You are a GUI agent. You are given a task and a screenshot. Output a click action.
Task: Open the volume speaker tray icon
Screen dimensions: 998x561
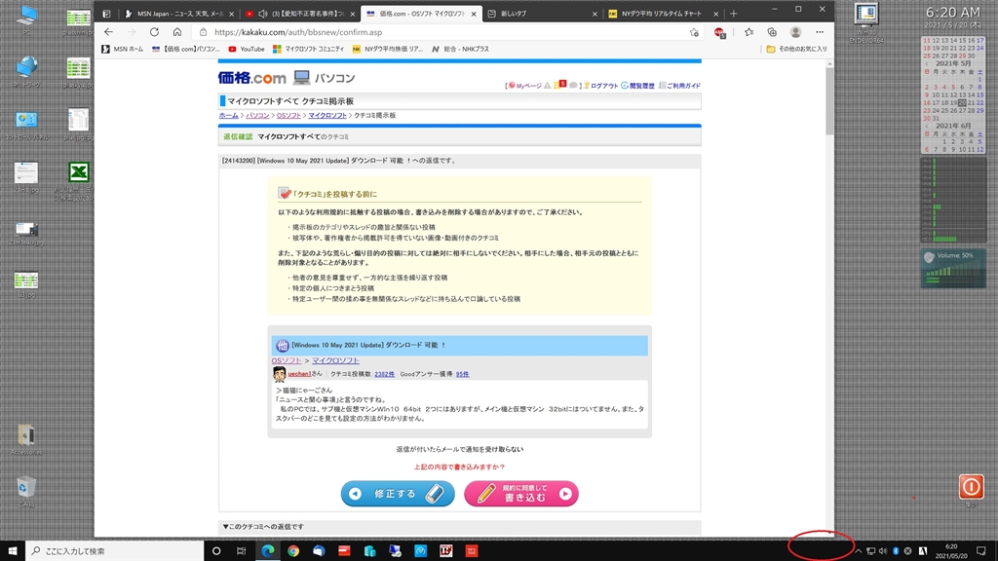(883, 551)
